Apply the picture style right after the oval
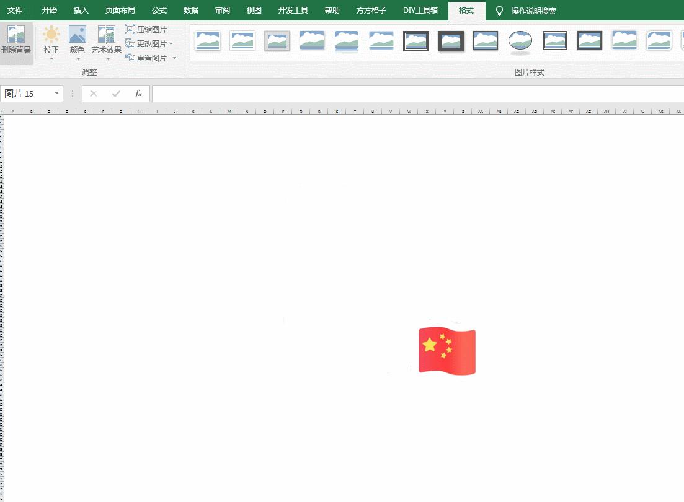 pos(555,40)
